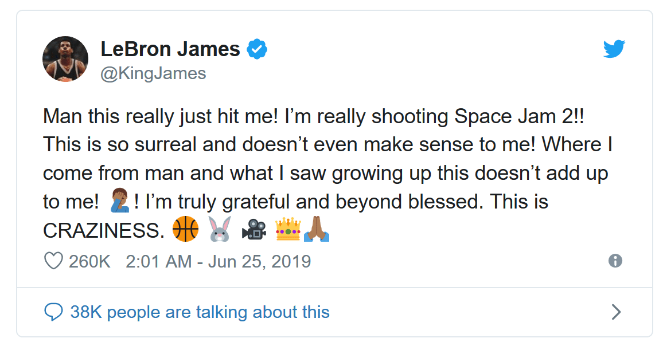Click the Twitter bird logo

[x=614, y=49]
